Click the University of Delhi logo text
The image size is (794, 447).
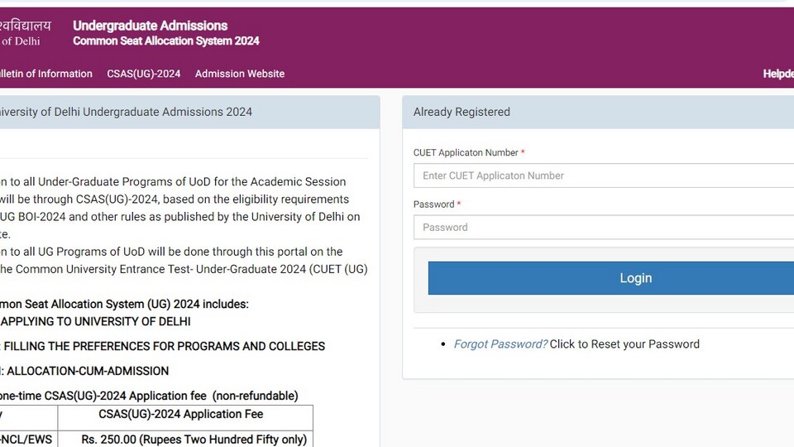[26, 33]
